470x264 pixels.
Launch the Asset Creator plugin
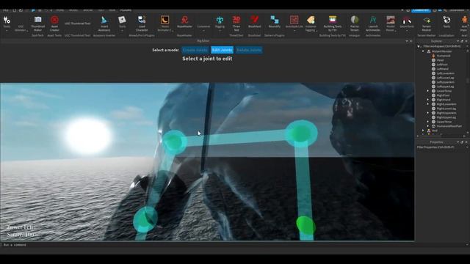(54, 23)
